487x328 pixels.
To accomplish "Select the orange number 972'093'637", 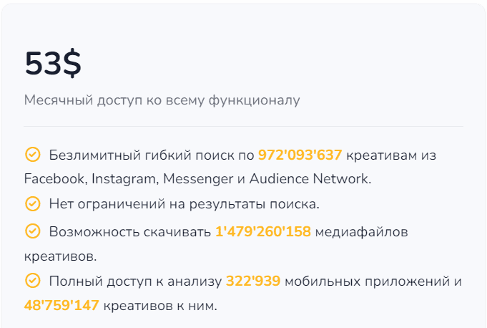I will [x=300, y=155].
